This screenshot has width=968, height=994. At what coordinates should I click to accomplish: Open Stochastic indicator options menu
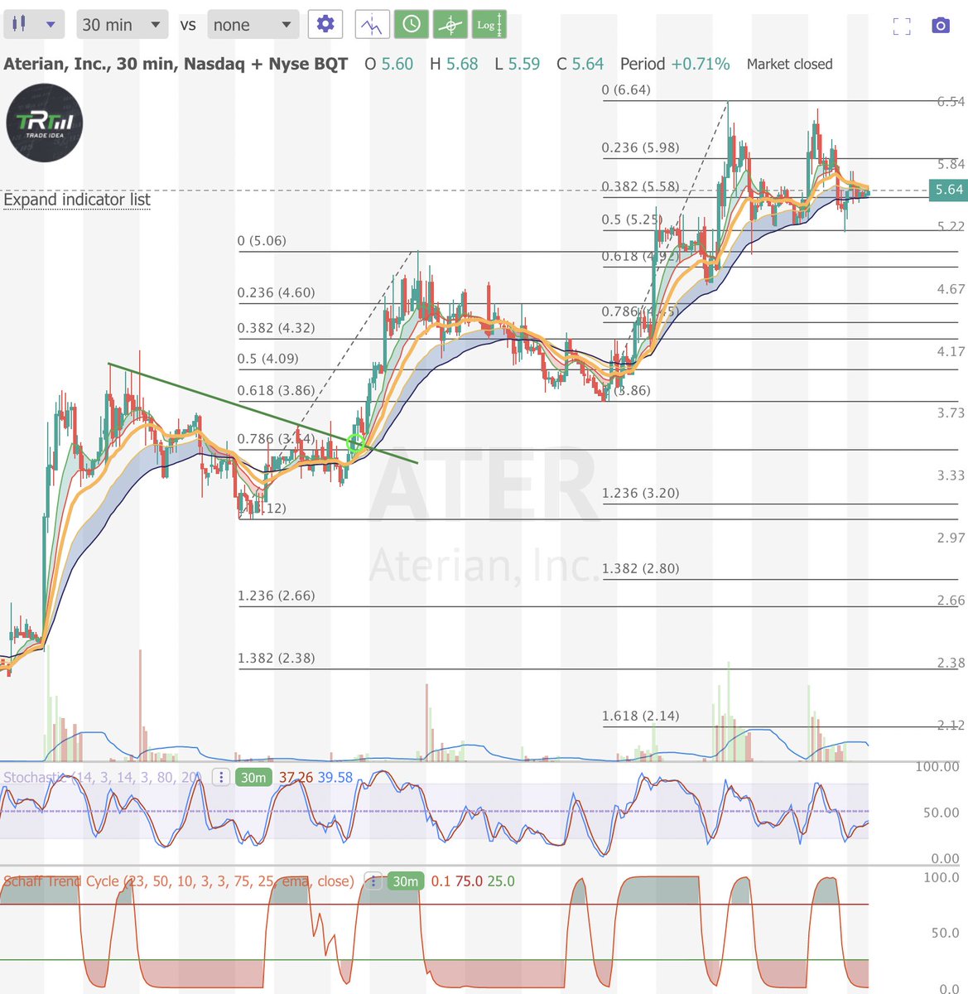pos(221,777)
